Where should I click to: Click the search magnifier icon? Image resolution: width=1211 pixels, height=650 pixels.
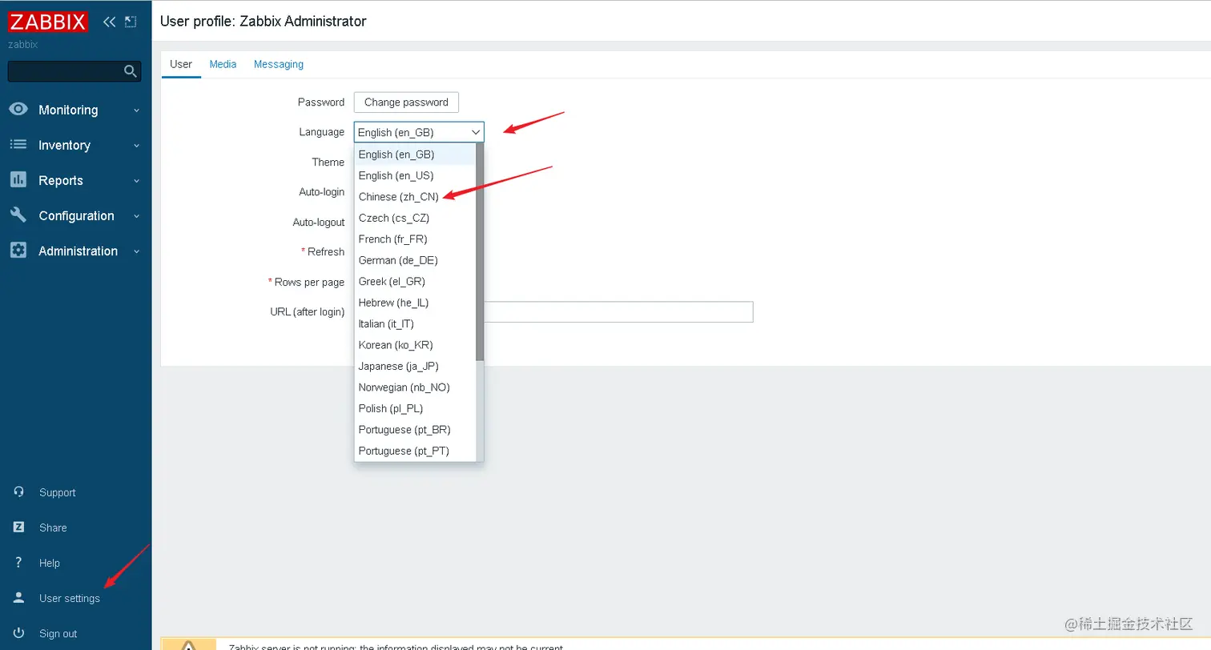(x=131, y=71)
